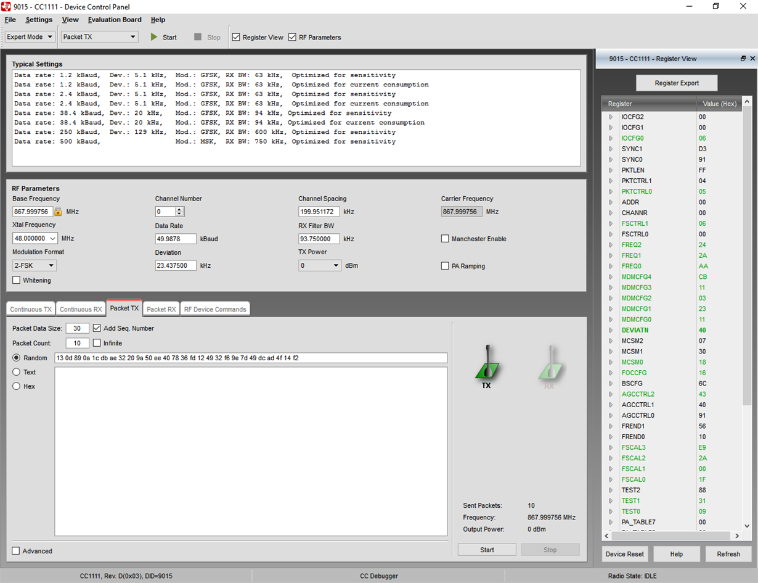
Task: Click the grey Stop square icon in toolbar
Action: [x=198, y=37]
